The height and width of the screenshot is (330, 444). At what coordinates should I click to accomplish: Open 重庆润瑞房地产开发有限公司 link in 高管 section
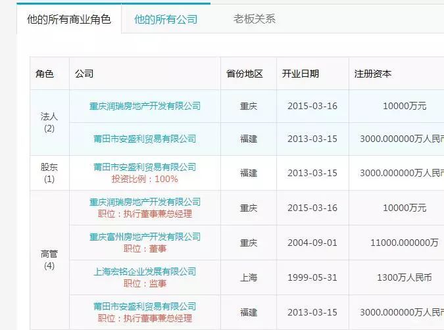(145, 202)
